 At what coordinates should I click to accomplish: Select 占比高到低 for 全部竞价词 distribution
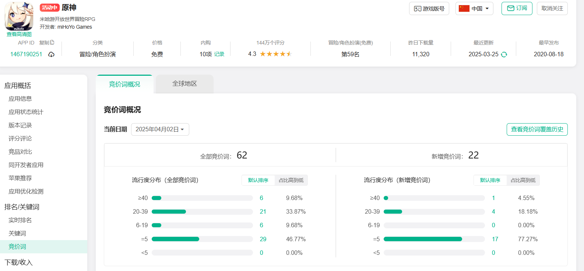(x=291, y=180)
